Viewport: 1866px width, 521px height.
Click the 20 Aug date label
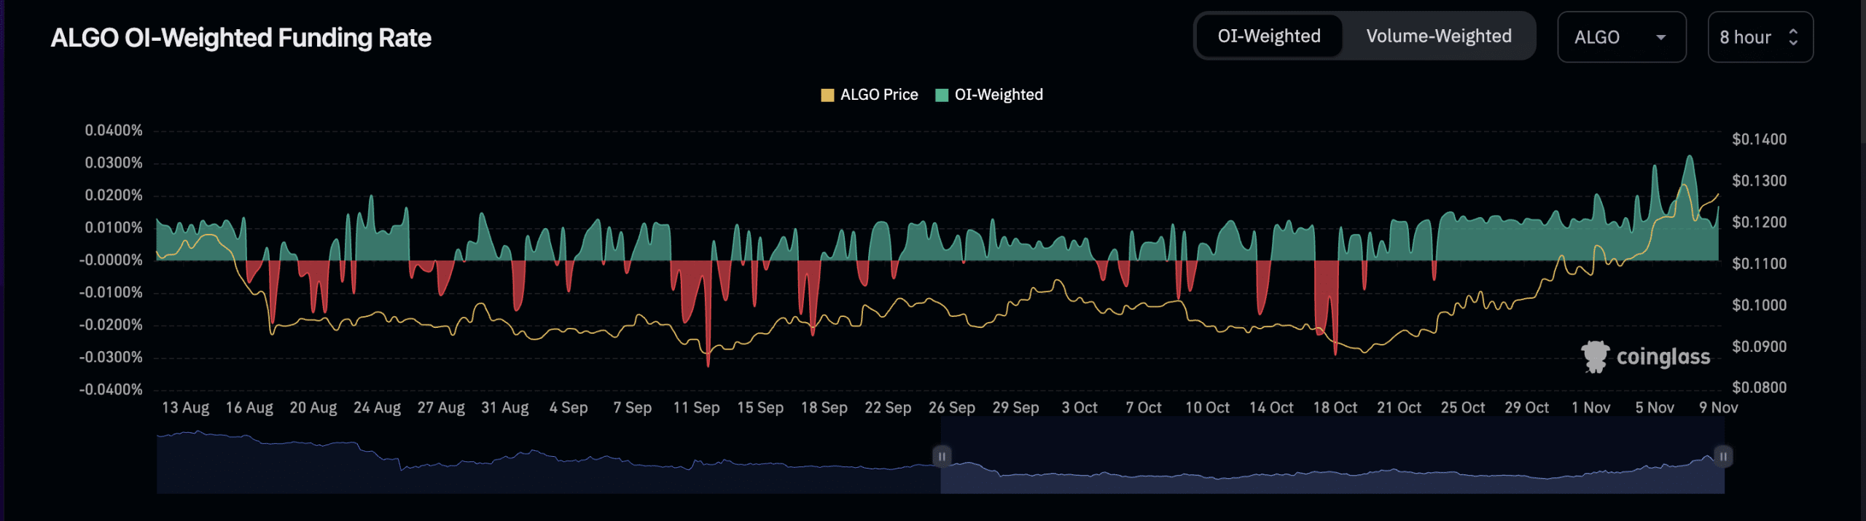tap(313, 408)
